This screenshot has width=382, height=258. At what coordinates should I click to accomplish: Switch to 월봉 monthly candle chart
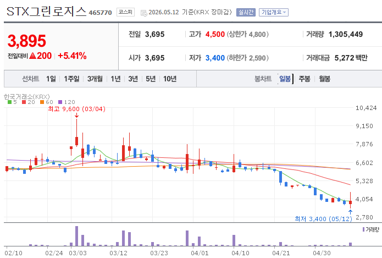click(x=324, y=79)
